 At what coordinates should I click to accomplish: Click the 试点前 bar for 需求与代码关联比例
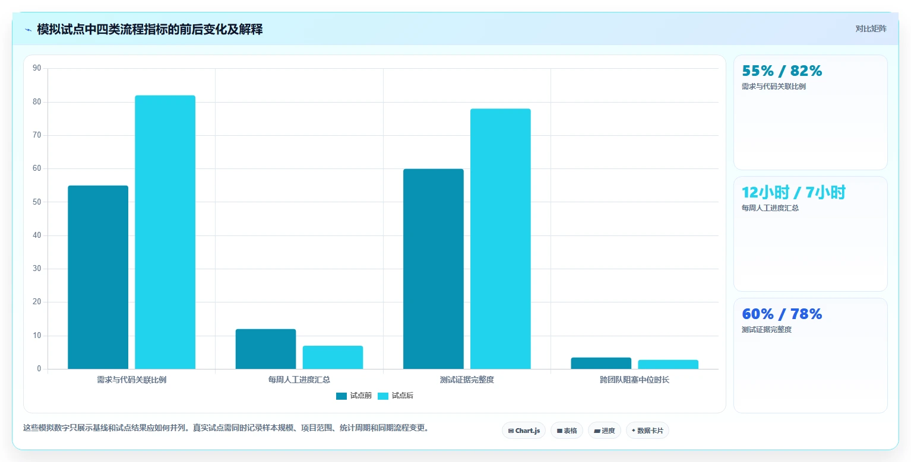(98, 277)
